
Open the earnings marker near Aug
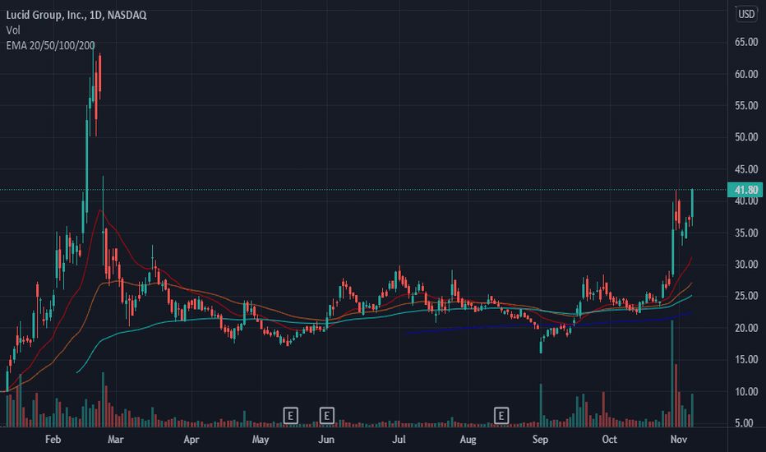pos(501,416)
